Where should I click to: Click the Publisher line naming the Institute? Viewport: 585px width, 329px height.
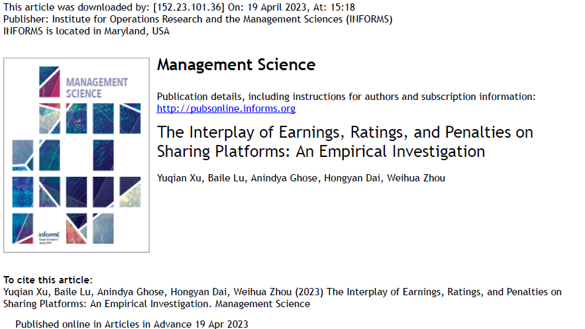point(198,19)
